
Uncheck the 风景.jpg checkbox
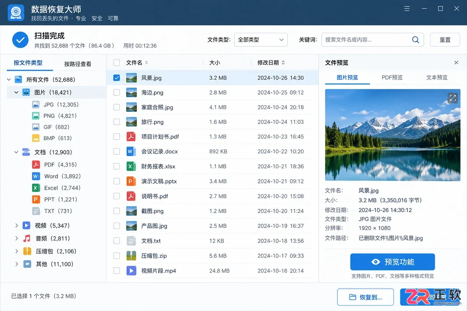[x=117, y=78]
